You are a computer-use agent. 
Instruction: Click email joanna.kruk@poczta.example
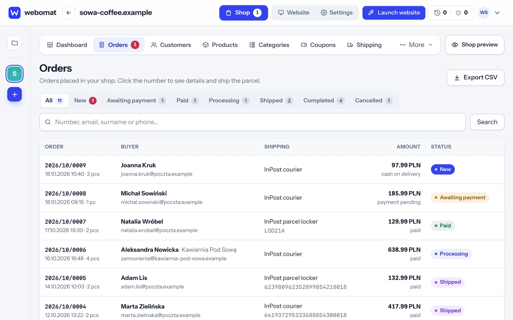coord(156,174)
